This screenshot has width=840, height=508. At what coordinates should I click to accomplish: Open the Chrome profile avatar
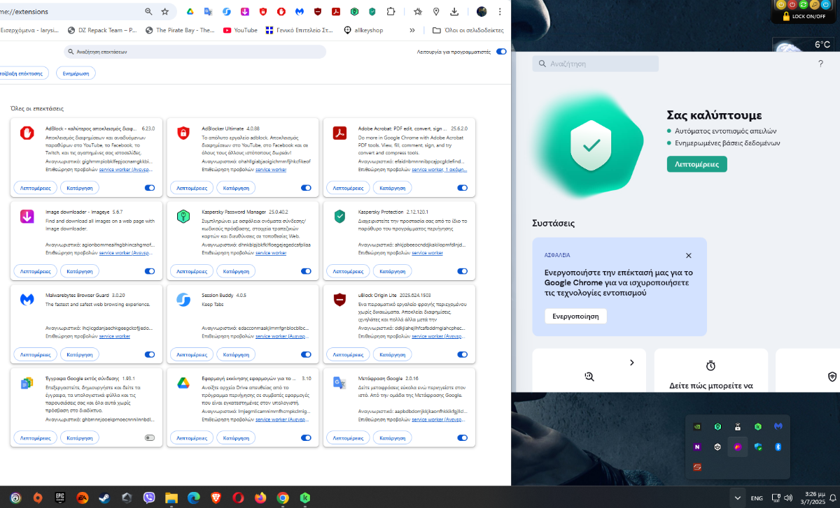[x=482, y=12]
